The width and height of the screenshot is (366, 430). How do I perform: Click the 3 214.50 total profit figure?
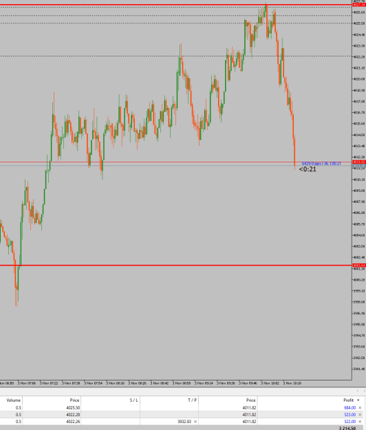pyautogui.click(x=347, y=428)
